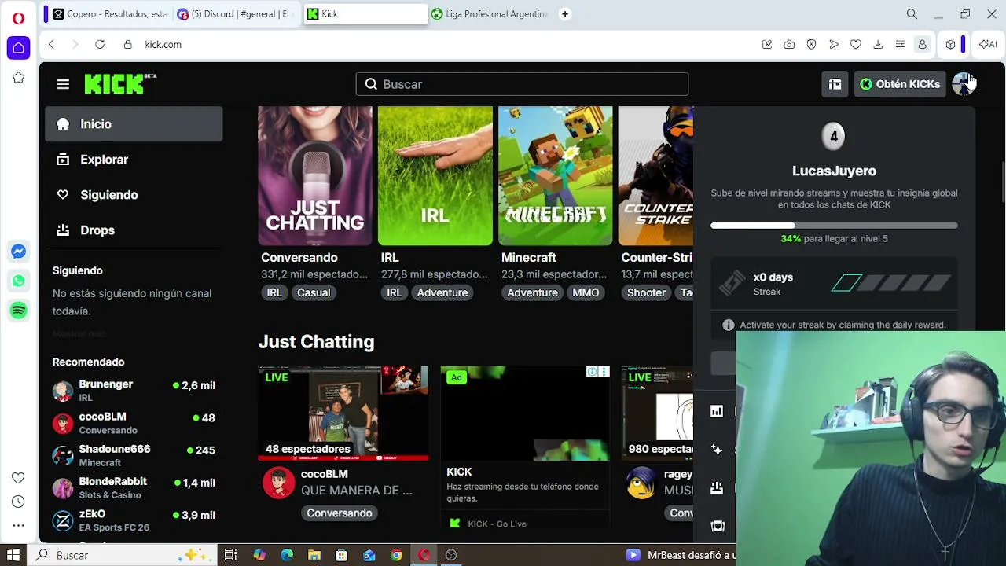
Task: Open the Opera sidebar heart icon
Action: (x=18, y=478)
